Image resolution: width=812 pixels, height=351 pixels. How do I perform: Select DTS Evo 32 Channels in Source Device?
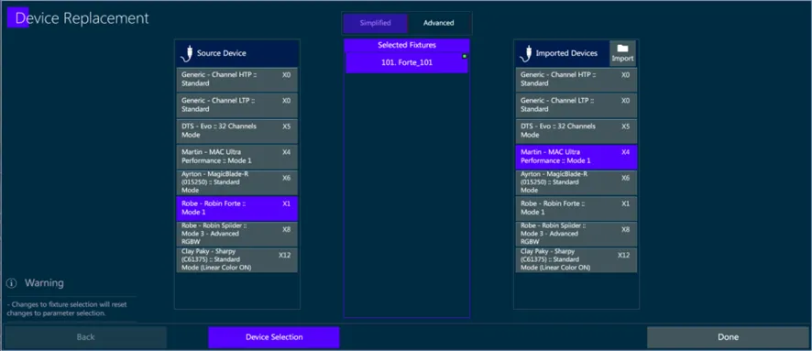coord(237,131)
